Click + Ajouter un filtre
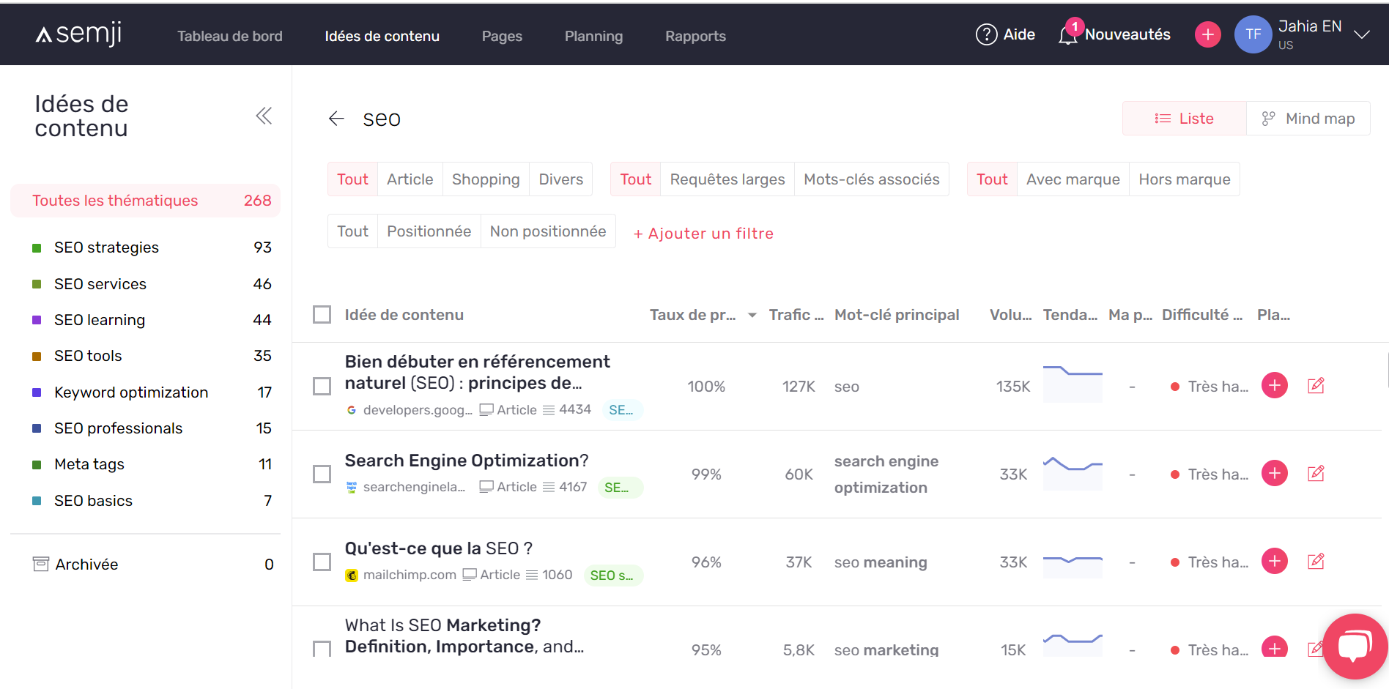 tap(703, 233)
